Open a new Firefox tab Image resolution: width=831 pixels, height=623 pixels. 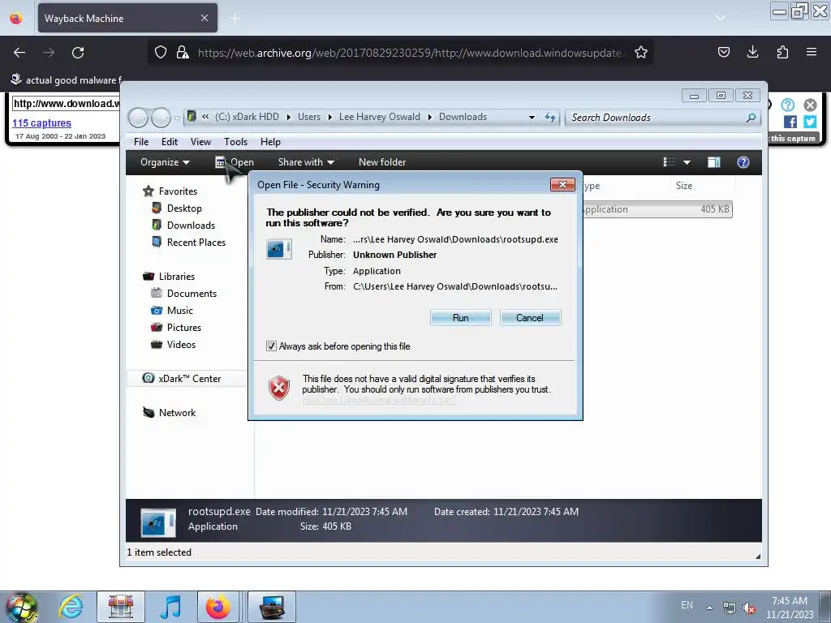[235, 19]
